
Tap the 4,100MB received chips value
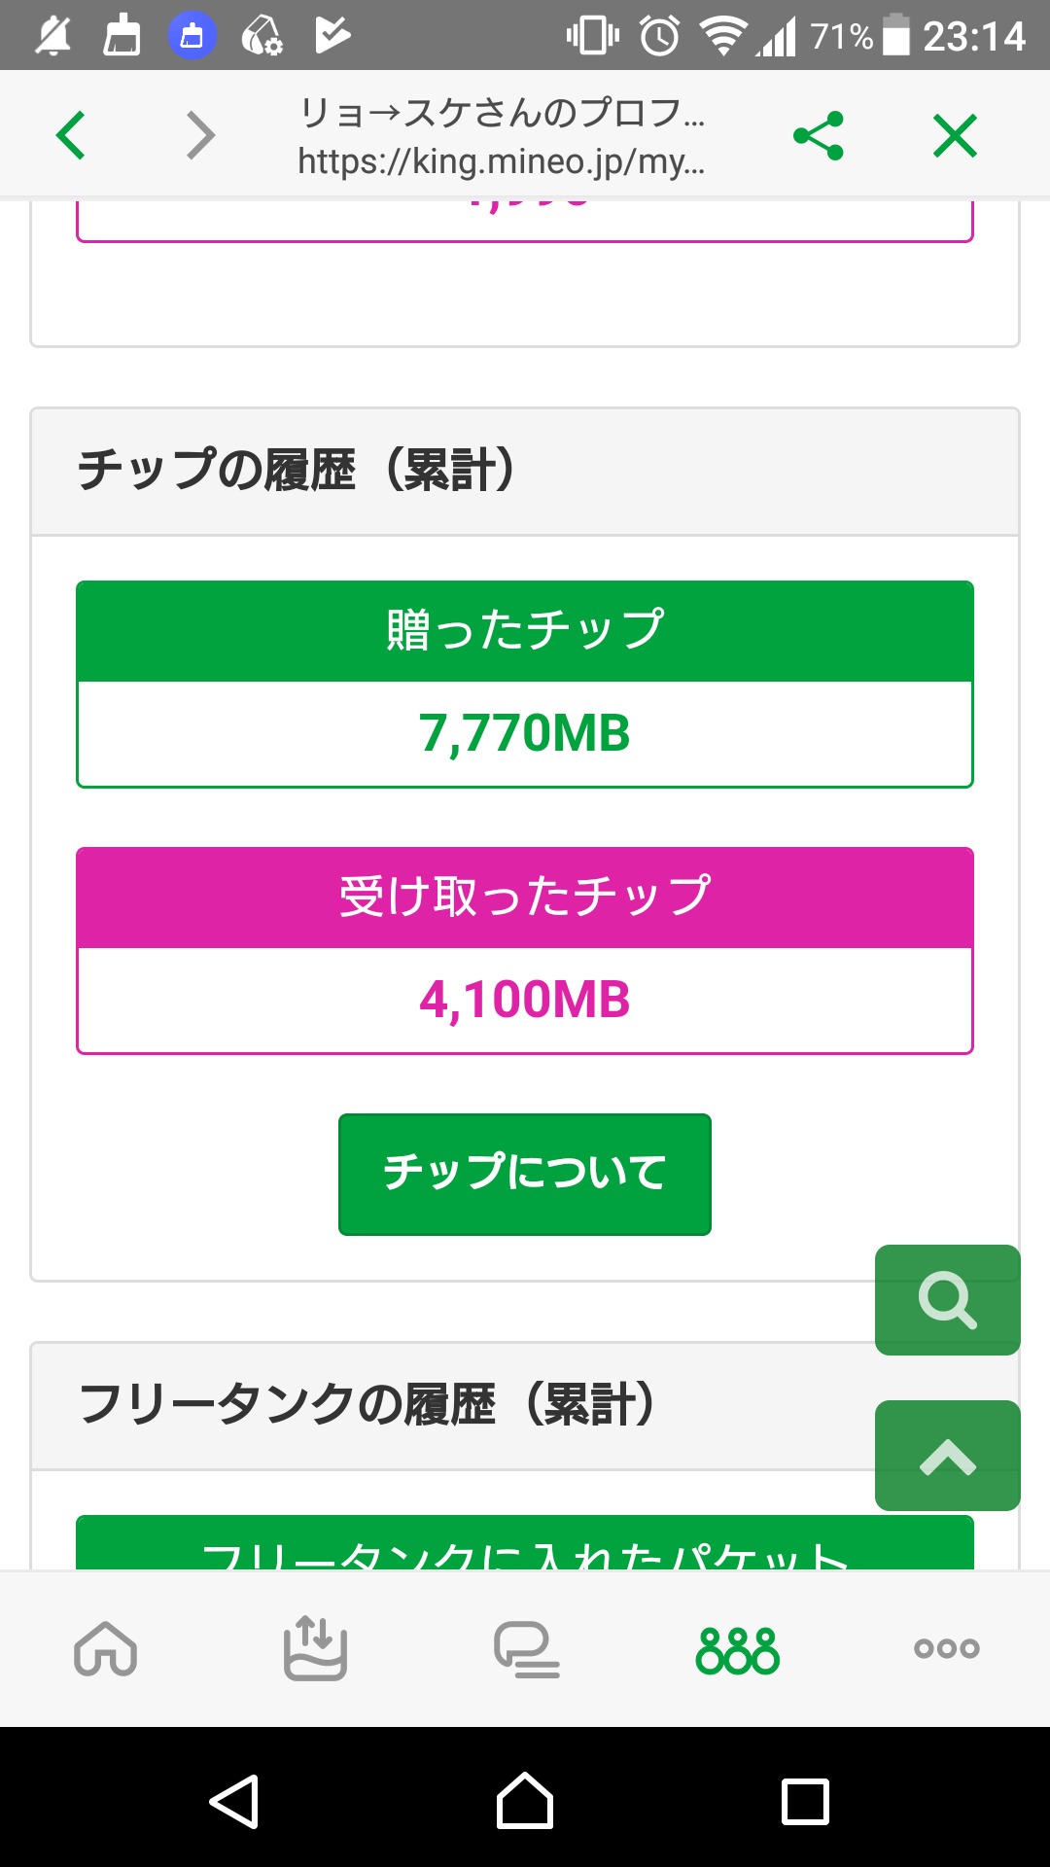click(525, 1000)
